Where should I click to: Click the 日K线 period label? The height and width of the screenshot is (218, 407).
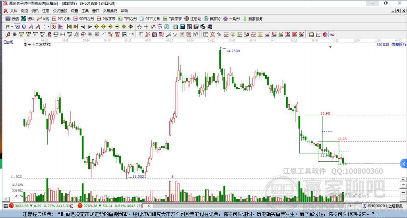[x=8, y=42]
